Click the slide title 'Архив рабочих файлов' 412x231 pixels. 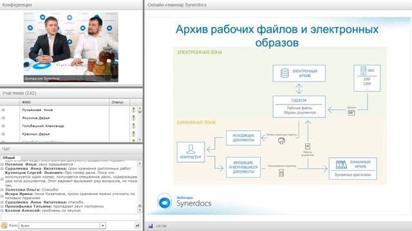pos(277,36)
